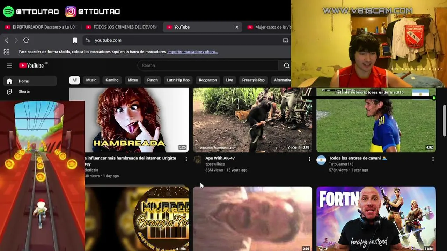Click the Importar marcadores ahora link
Image resolution: width=447 pixels, height=251 pixels.
click(x=192, y=52)
